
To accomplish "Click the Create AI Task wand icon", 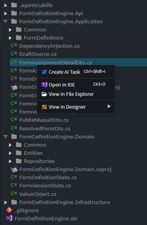I will 44,72.
